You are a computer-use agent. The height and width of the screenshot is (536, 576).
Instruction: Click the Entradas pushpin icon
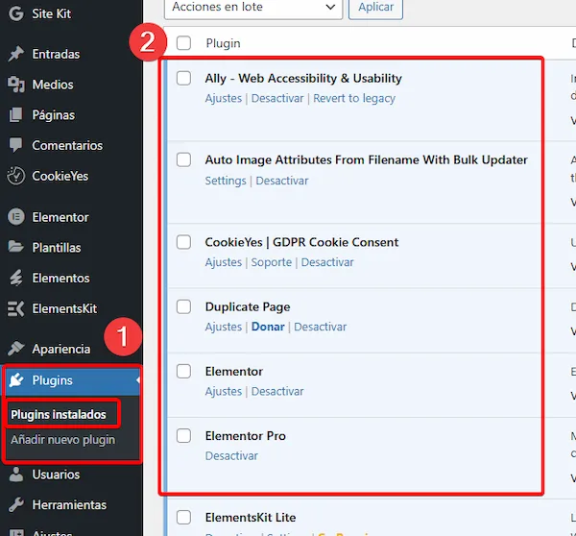16,54
